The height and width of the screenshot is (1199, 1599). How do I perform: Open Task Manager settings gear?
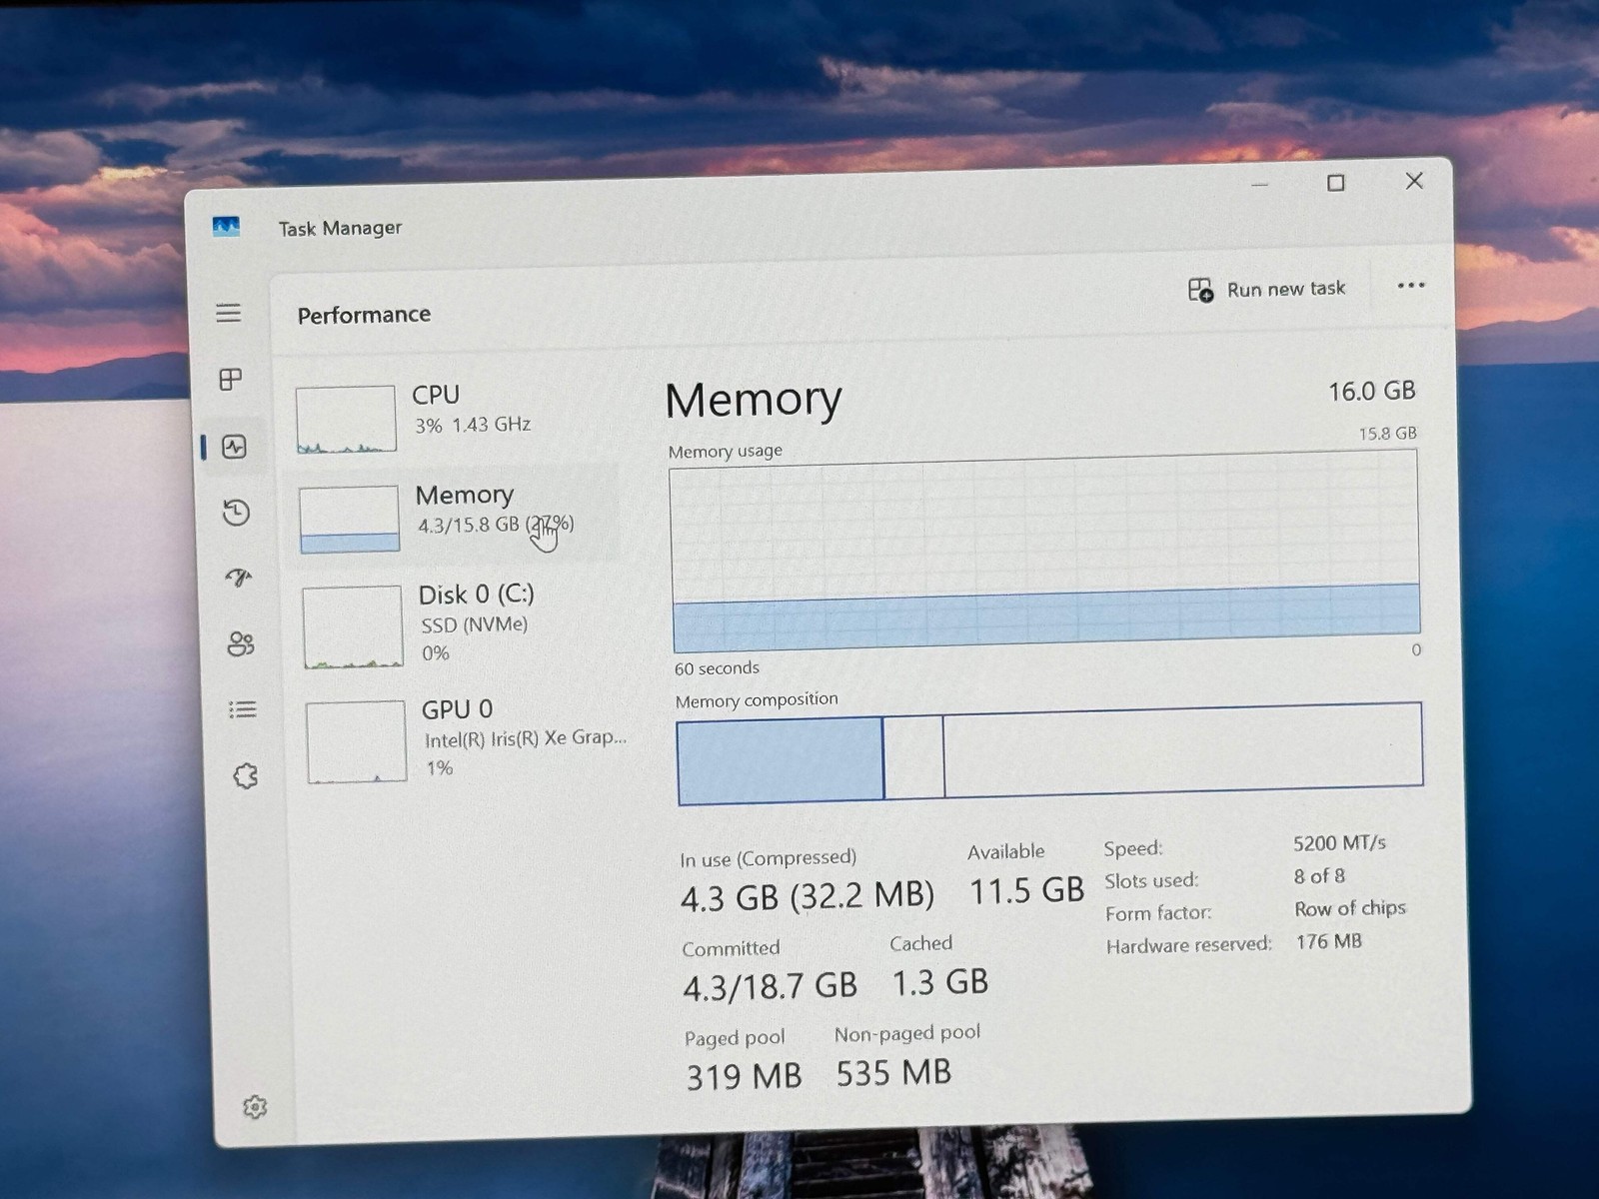click(255, 1107)
